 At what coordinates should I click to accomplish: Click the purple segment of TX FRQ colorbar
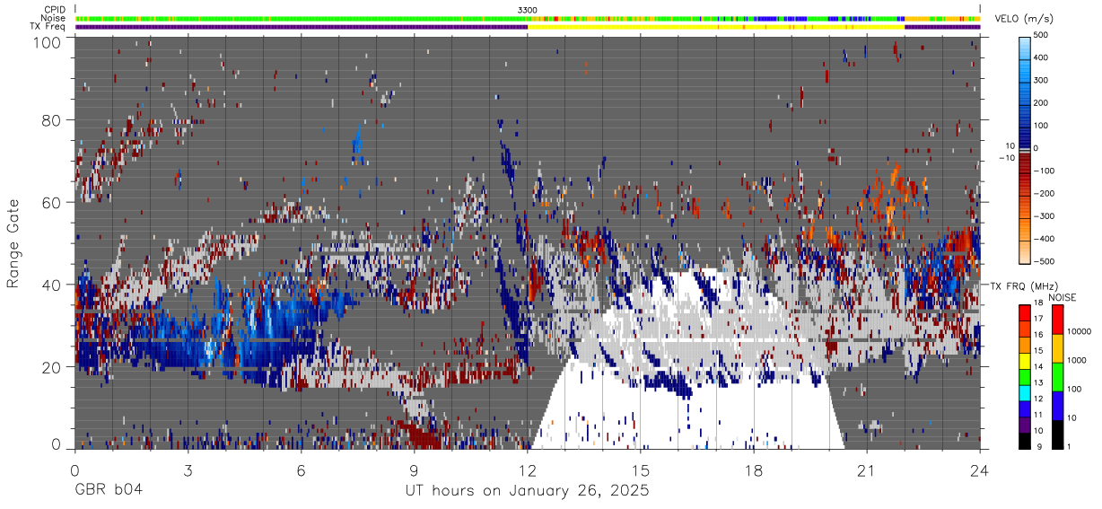[1024, 423]
